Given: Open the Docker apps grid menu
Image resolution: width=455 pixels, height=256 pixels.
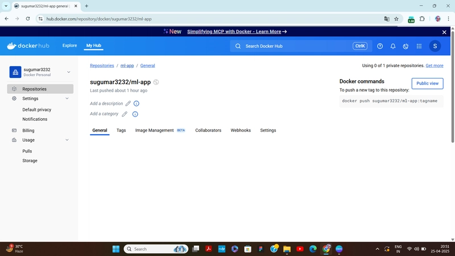Looking at the screenshot, I should click(x=419, y=46).
